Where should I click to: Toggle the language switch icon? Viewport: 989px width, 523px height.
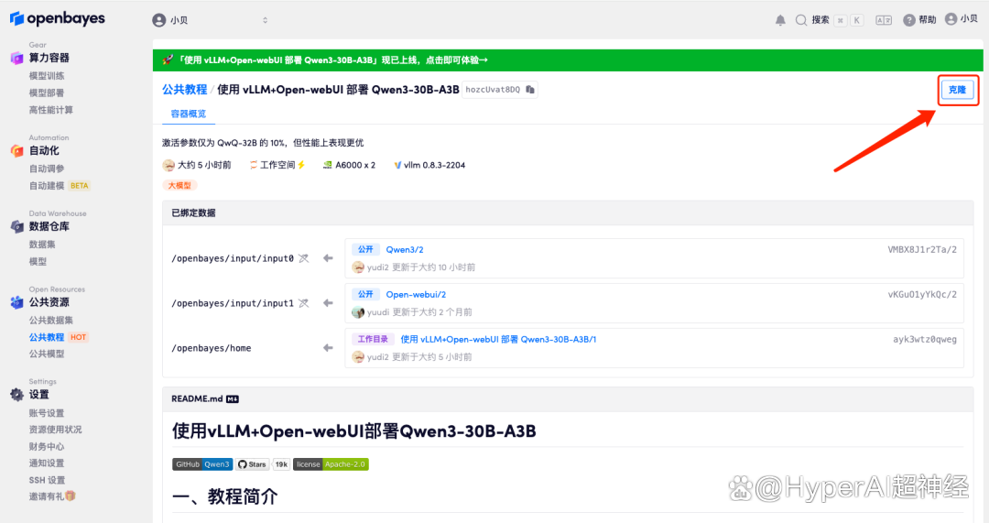coord(884,20)
